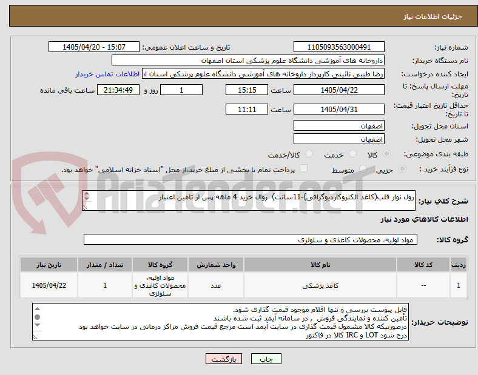
Task: Click the scroll-down arrow in توضیحات خریدار box
Action: click(37, 325)
